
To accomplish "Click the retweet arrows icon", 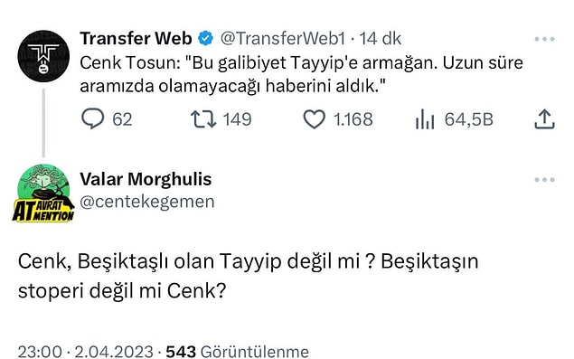I will pos(203,119).
